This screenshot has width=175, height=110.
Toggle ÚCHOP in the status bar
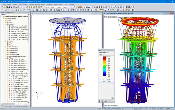(99, 109)
